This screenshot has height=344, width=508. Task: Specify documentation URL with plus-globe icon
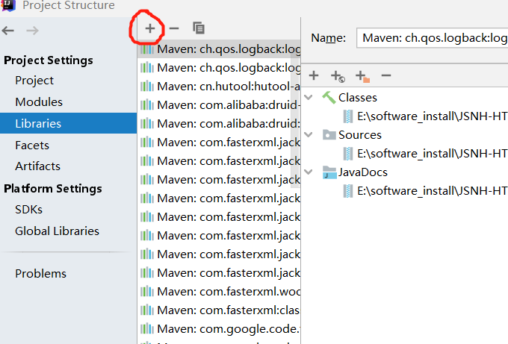pos(338,76)
